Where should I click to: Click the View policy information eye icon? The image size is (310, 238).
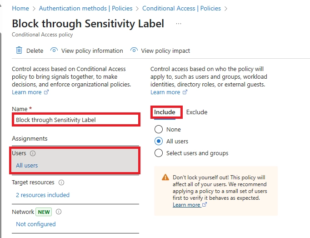point(54,50)
